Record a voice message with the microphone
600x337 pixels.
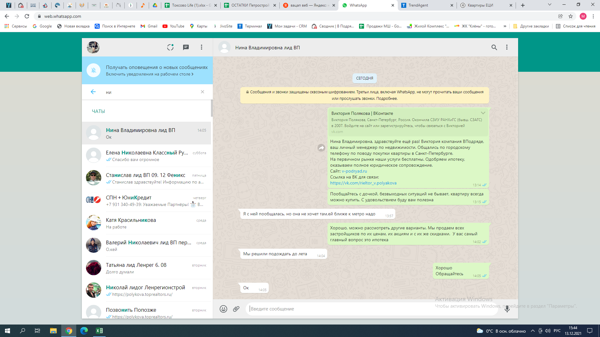507,309
